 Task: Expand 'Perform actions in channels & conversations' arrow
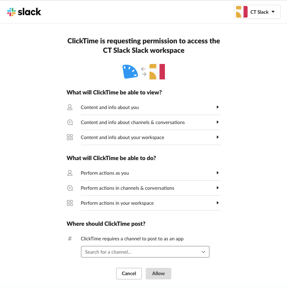click(218, 188)
